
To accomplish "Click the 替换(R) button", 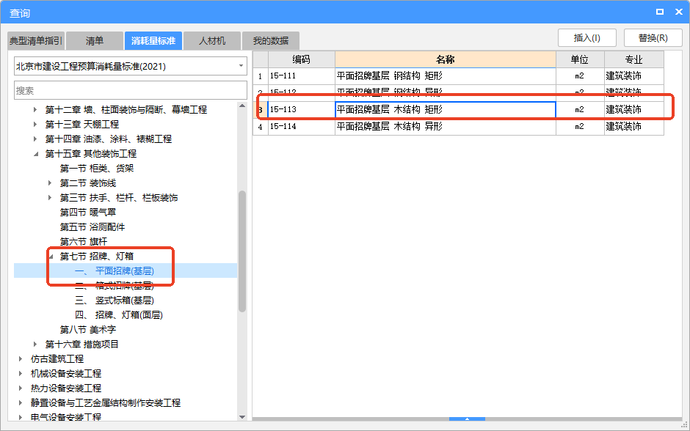I will 653,38.
